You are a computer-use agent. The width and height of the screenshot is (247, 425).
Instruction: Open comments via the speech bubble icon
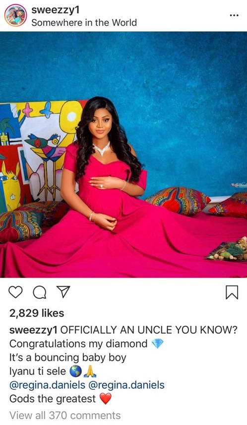point(40,292)
